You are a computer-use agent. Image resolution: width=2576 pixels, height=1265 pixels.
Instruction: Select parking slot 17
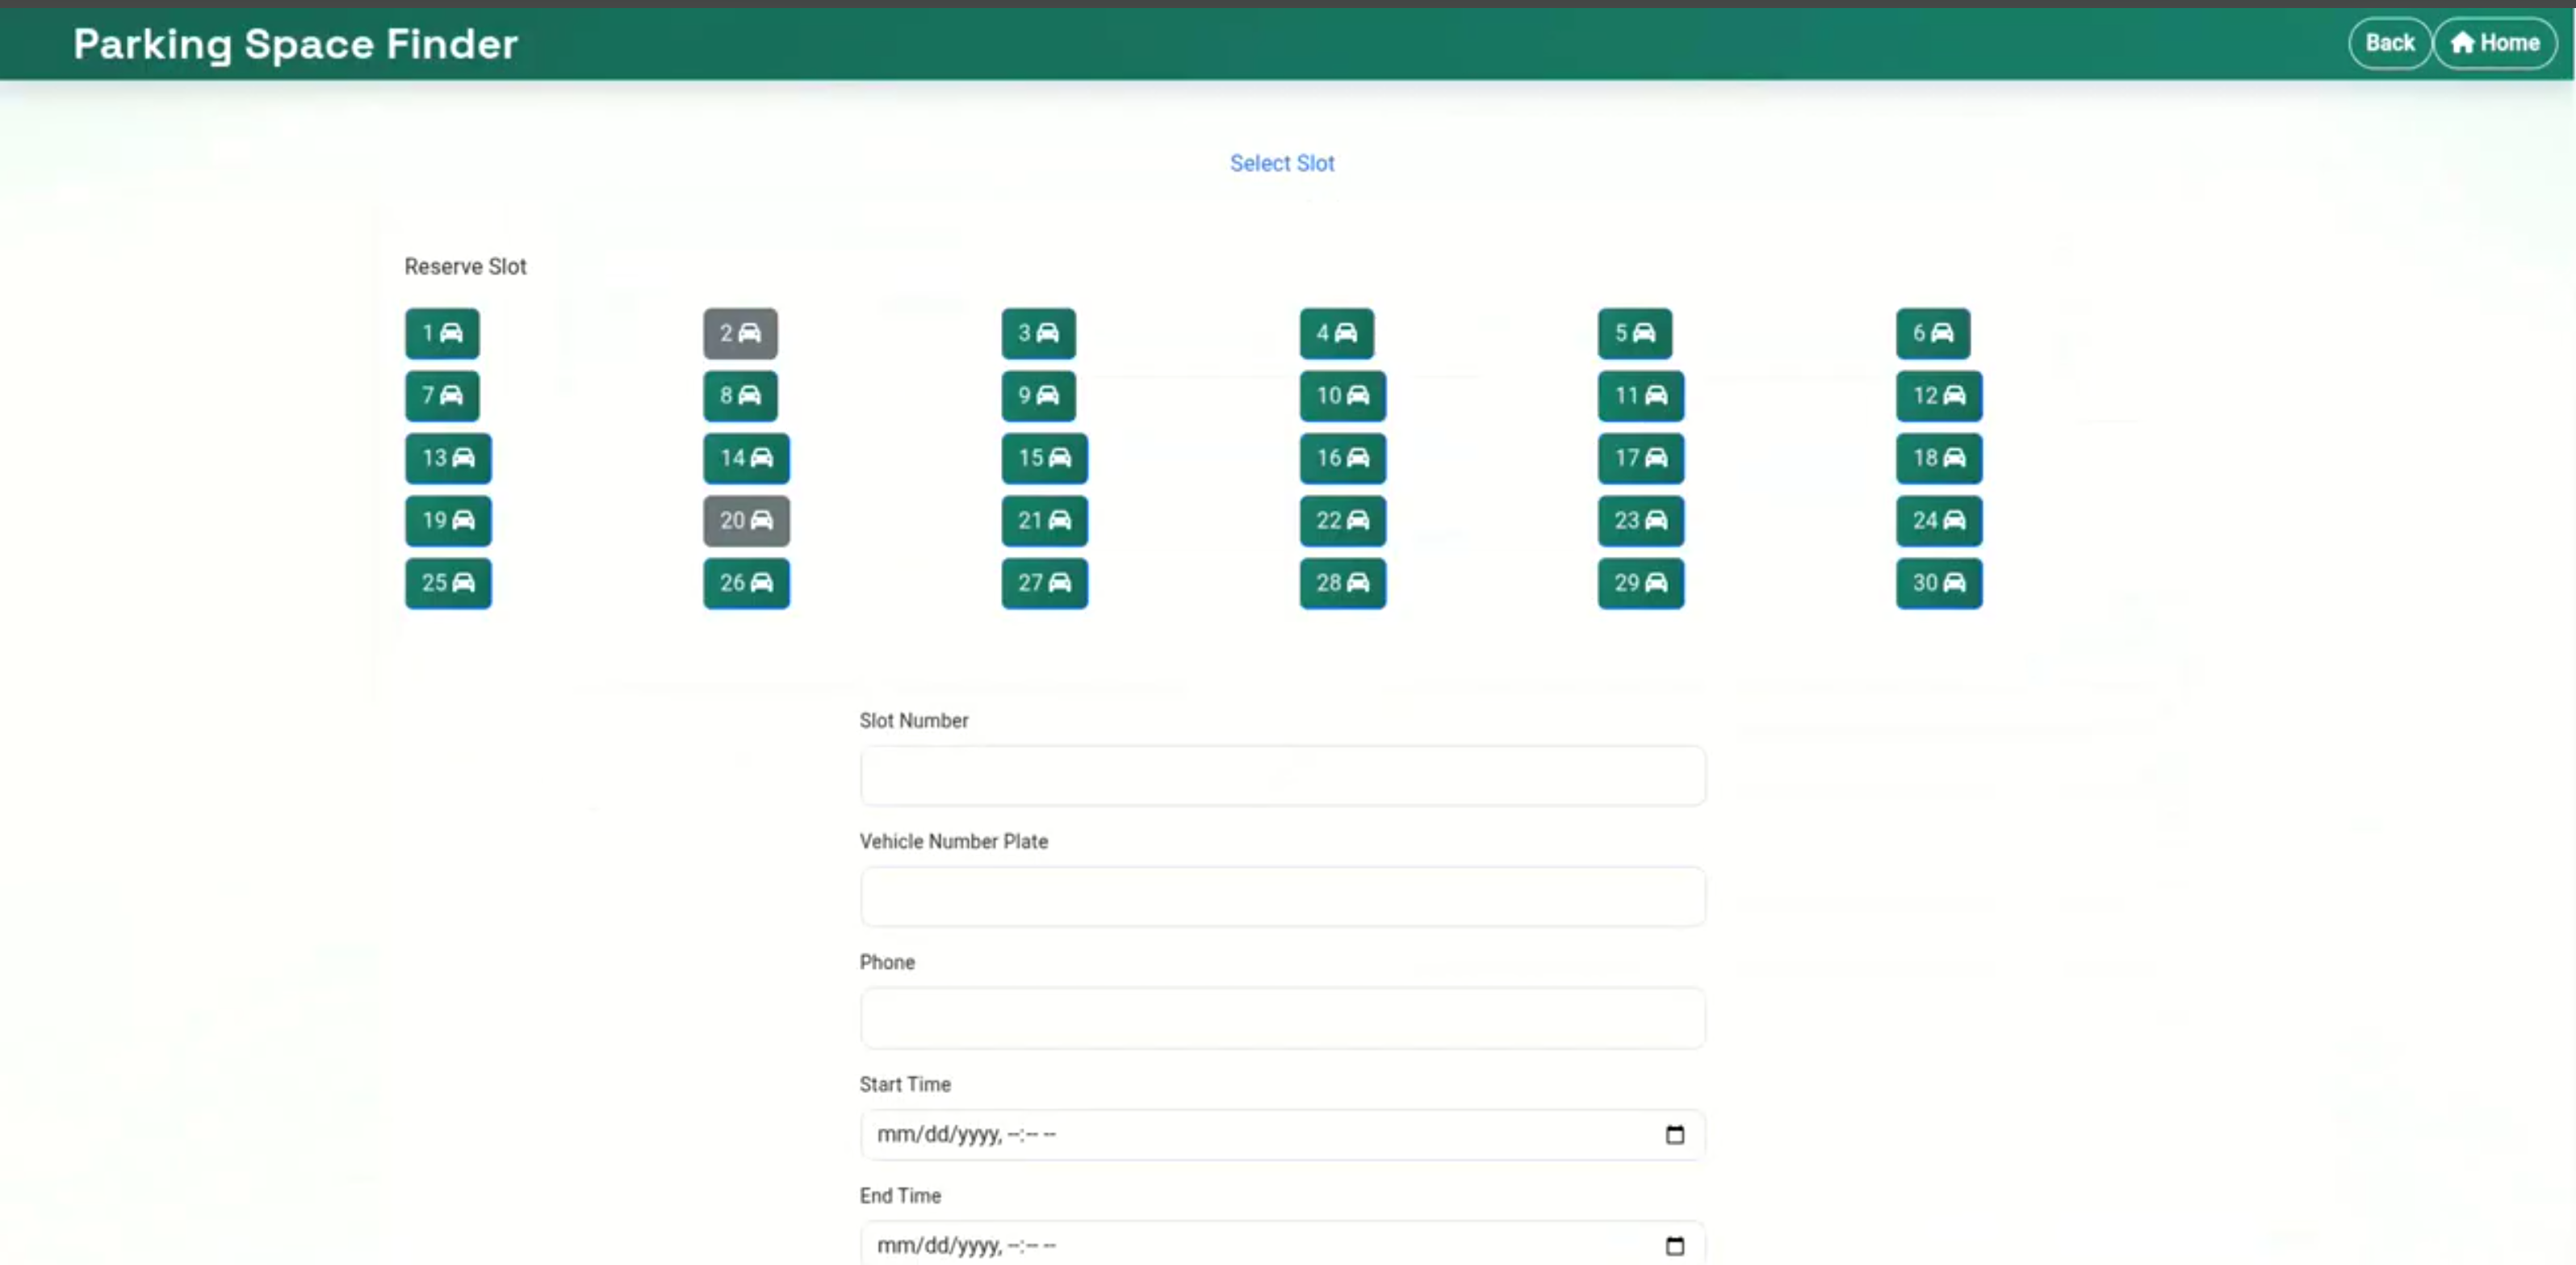tap(1640, 458)
